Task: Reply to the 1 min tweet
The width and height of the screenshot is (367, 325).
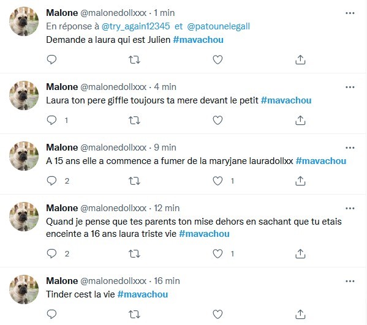Action: point(51,59)
